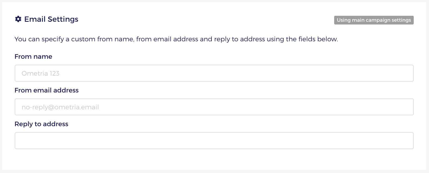Click the gear icon beside Email Settings
Screen dimensions: 429x173
[x=18, y=19]
